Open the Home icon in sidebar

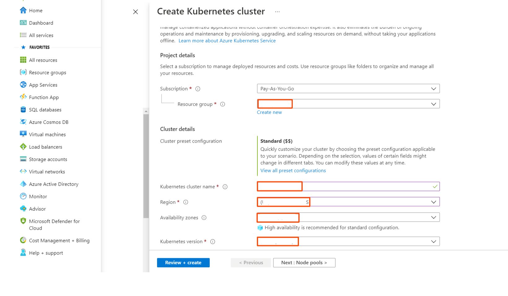point(23,10)
